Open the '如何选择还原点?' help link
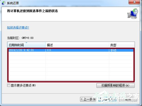This screenshot has height=106, width=142. pyautogui.click(x=18, y=28)
